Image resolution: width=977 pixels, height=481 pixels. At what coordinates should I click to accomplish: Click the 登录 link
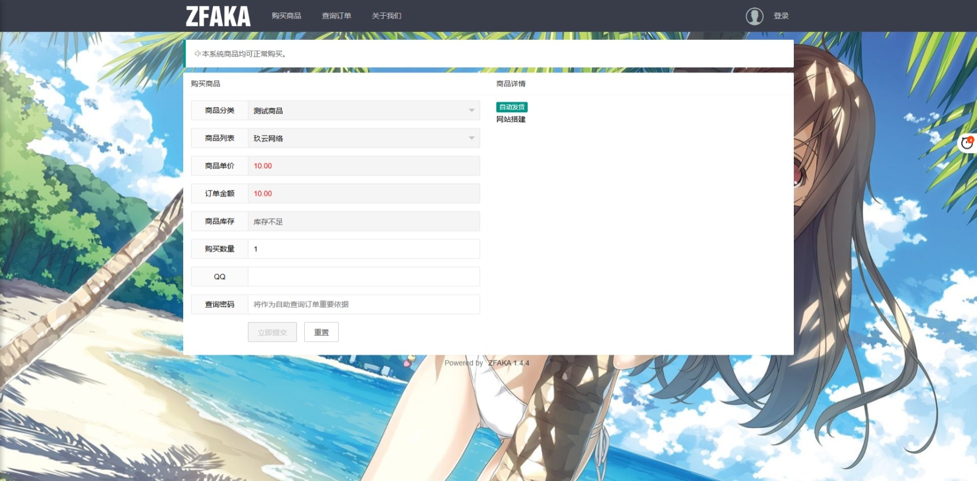pos(781,16)
